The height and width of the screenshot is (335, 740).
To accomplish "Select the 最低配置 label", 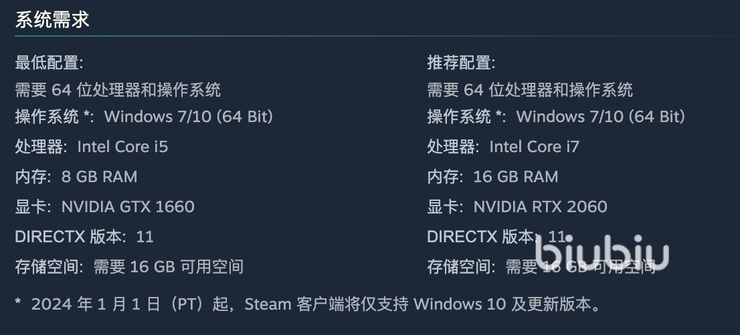I will pyautogui.click(x=49, y=63).
